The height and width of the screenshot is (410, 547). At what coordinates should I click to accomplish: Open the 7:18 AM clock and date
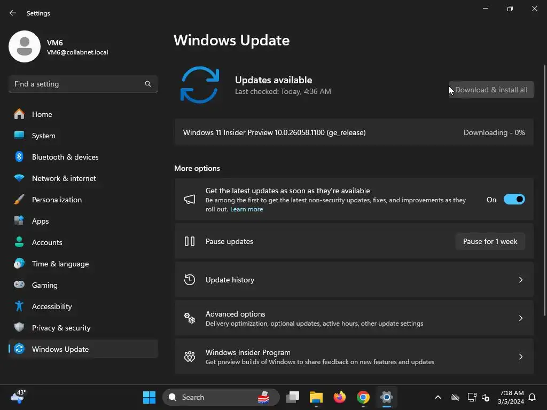coord(511,397)
